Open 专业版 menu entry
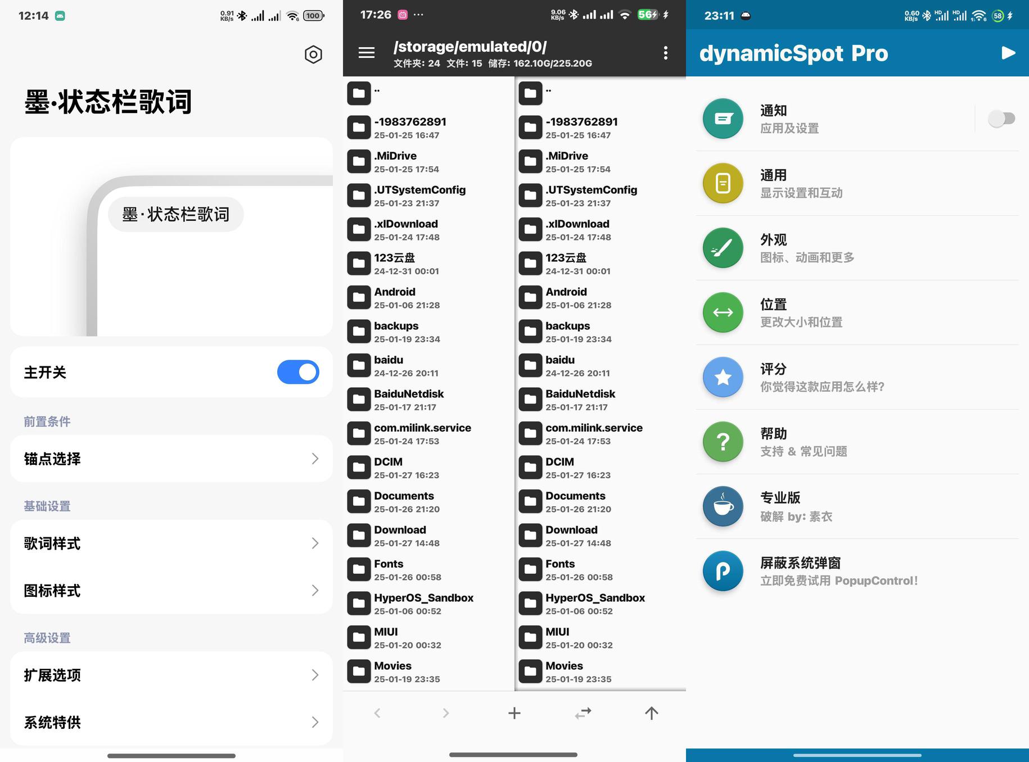Viewport: 1029px width, 762px height. coord(857,506)
